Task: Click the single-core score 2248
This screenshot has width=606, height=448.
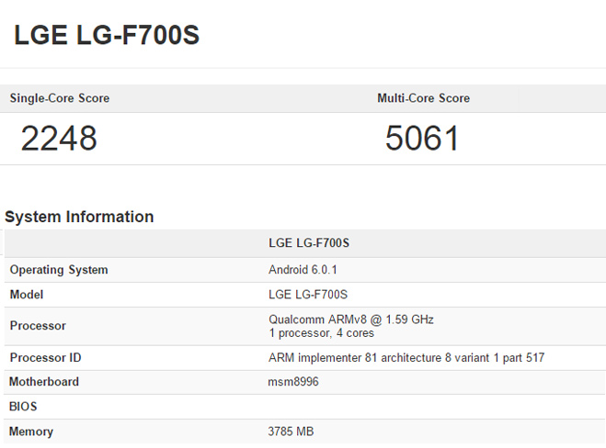Action: 59,138
